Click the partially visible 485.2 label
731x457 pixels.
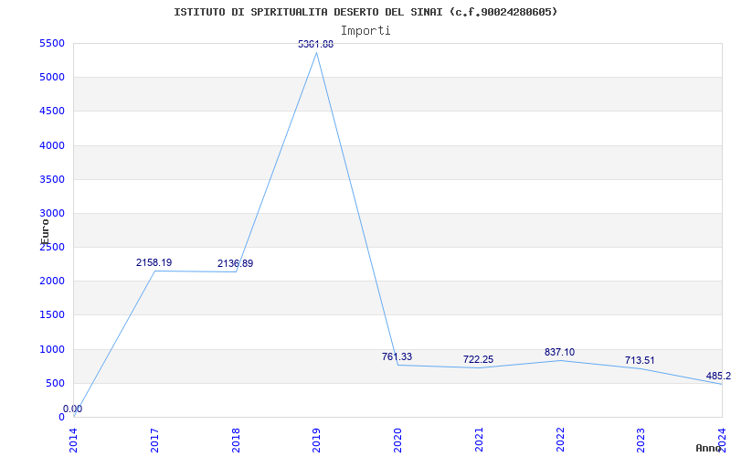point(718,376)
